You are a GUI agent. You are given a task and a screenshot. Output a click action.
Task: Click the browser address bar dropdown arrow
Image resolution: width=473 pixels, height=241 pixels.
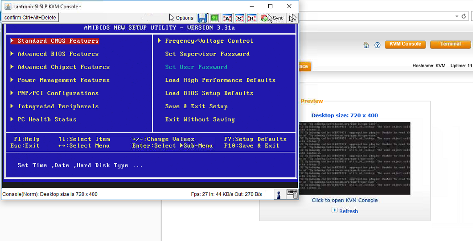pyautogui.click(x=457, y=16)
